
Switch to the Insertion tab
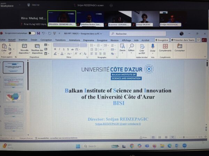pos(23,40)
